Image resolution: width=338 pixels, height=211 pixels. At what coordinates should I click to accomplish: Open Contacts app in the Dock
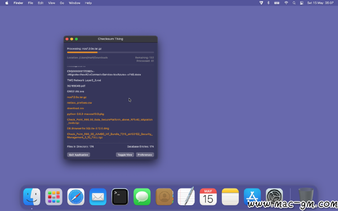pyautogui.click(x=164, y=197)
